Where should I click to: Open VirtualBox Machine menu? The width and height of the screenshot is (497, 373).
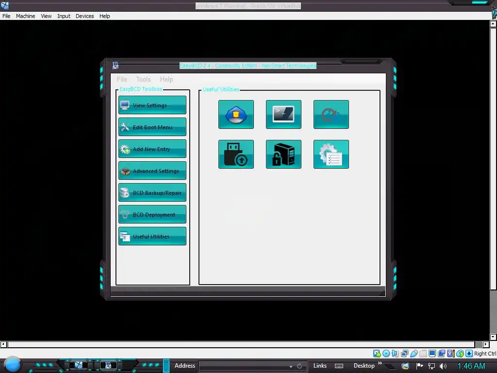point(25,16)
